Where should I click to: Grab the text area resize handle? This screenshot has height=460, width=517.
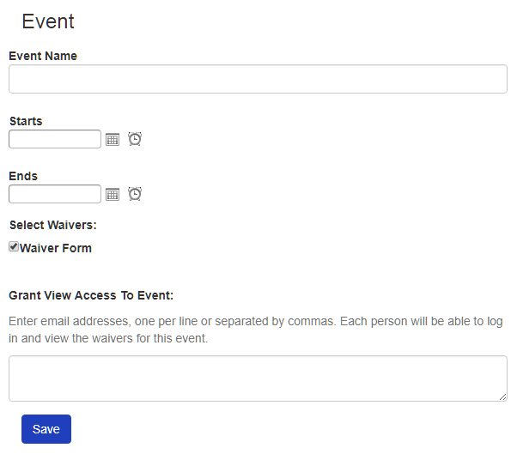502,396
